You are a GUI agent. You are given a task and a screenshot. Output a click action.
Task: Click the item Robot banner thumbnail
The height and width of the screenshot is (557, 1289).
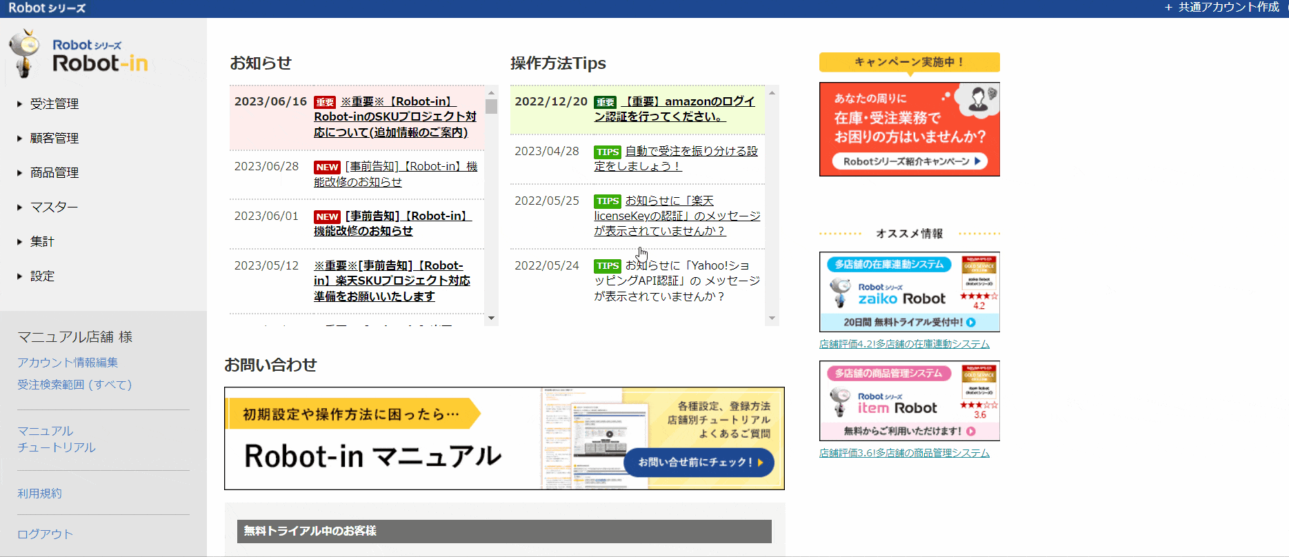[x=909, y=401]
